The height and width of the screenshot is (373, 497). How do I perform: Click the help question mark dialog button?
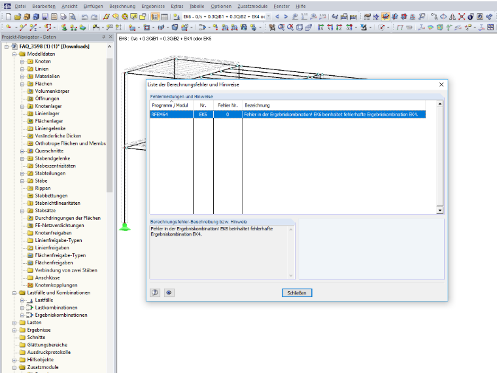155,293
